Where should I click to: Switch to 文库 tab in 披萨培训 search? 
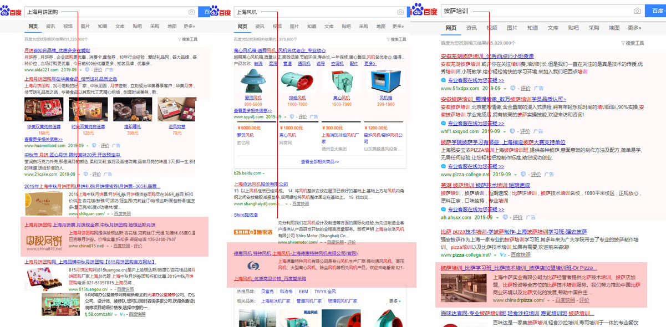553,28
